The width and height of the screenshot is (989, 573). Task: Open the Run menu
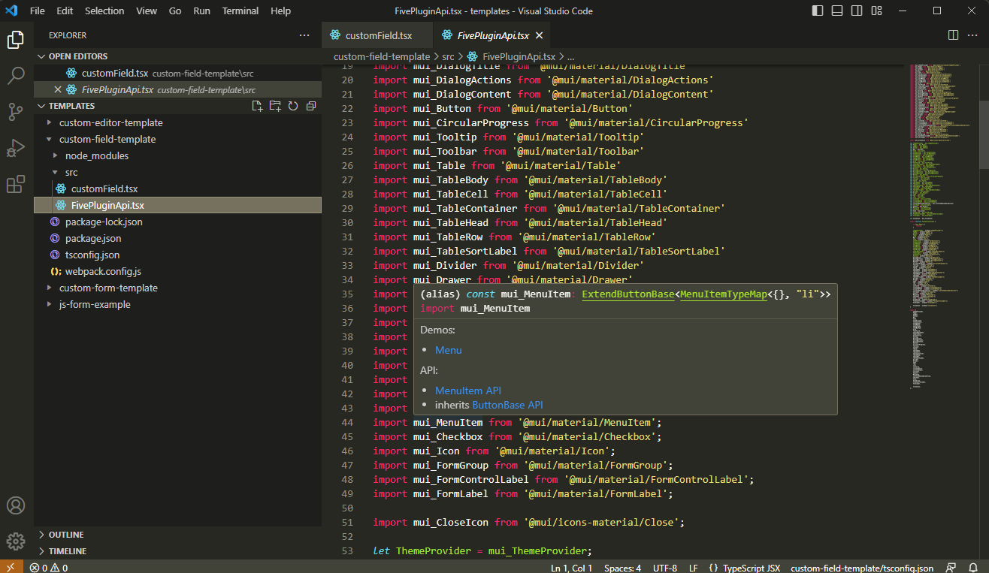pyautogui.click(x=201, y=11)
